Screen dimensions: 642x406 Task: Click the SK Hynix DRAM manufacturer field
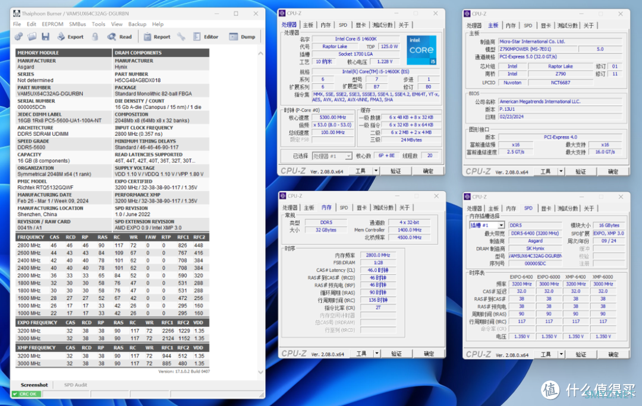click(x=535, y=249)
